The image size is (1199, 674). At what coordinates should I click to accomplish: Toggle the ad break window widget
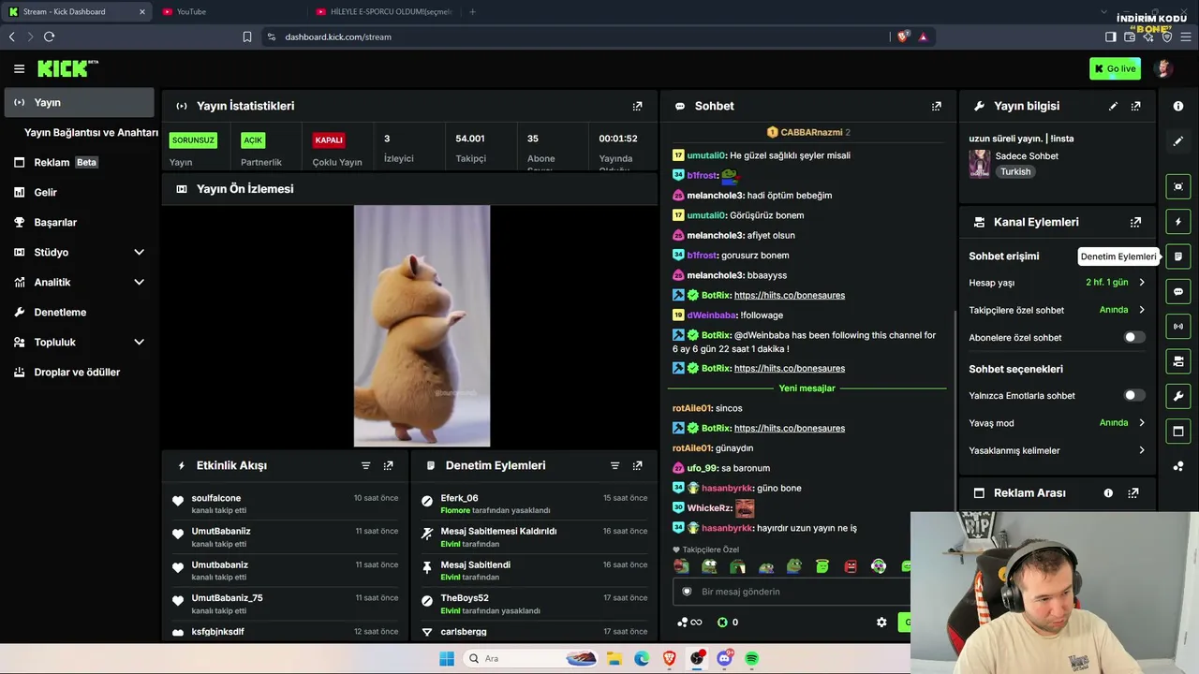1178,431
